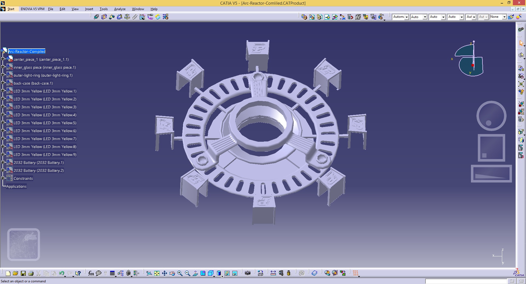Screen dimensions: 526x284
Task: Select outer-light-ring in tree
Action: click(43, 75)
